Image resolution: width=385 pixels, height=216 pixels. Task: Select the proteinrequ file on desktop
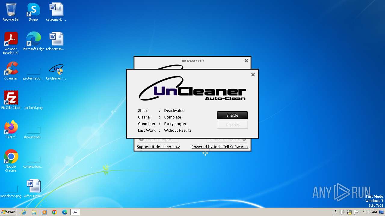pyautogui.click(x=33, y=73)
